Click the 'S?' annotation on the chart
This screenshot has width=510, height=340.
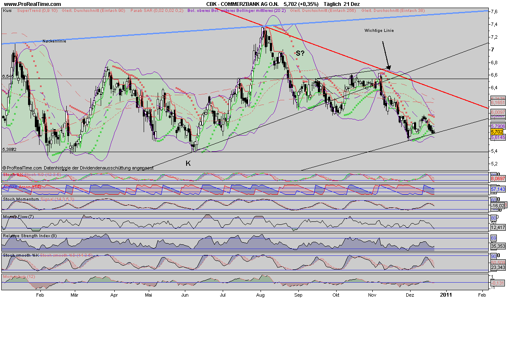(300, 54)
